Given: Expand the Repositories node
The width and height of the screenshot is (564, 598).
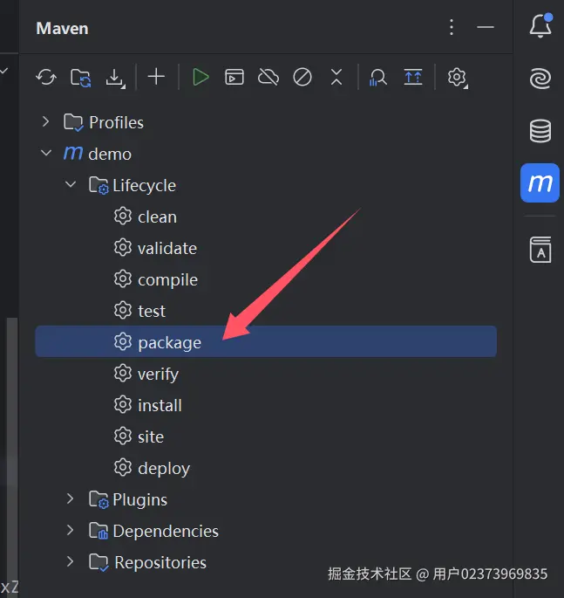Looking at the screenshot, I should coord(70,561).
